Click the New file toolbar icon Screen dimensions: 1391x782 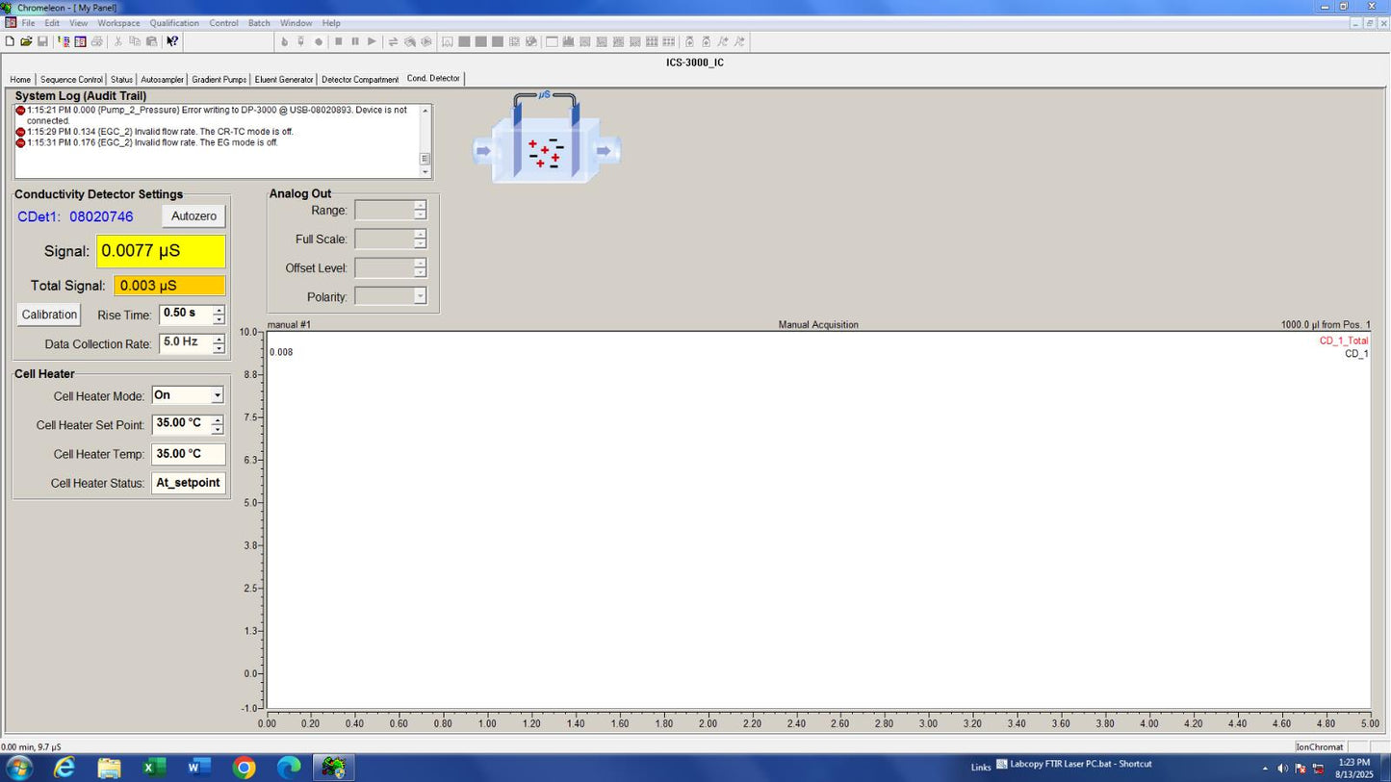[10, 41]
